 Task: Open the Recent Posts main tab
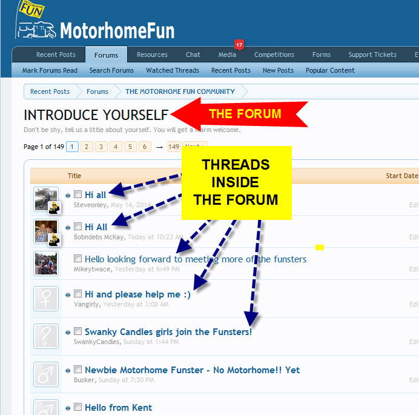(x=56, y=55)
